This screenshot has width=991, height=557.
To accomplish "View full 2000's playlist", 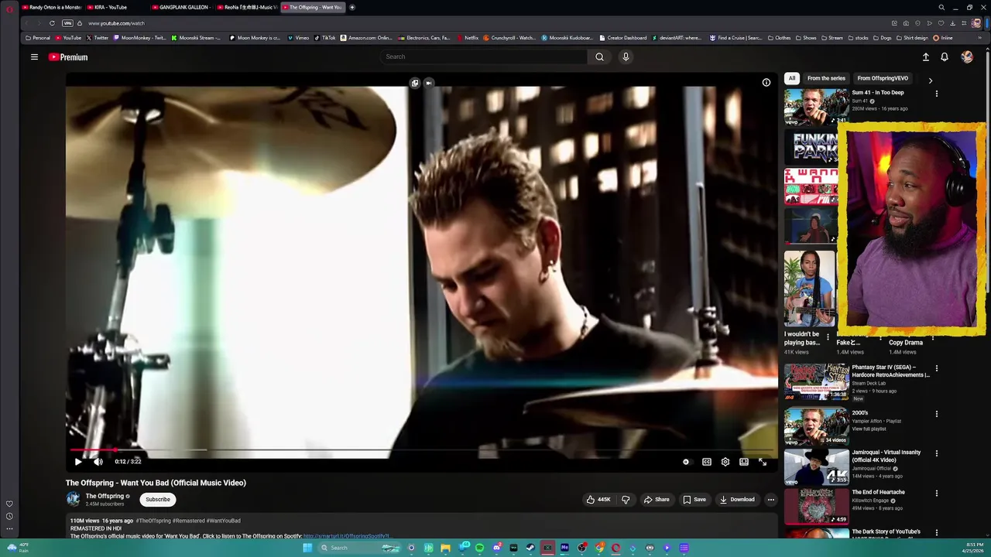I will click(868, 429).
